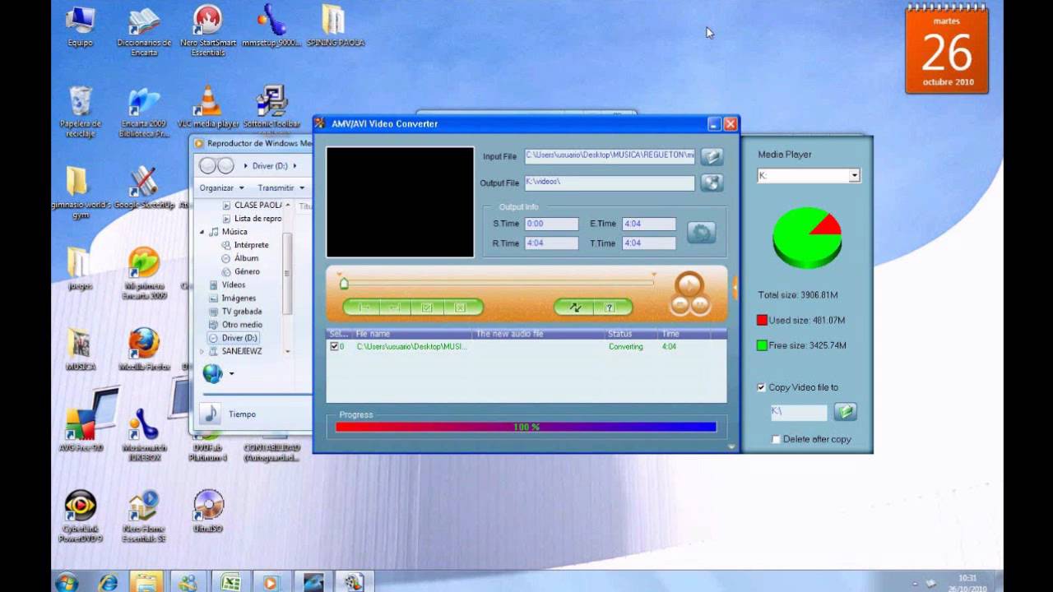The image size is (1053, 592).
Task: Open CyberLink PowerDVD 9 desktop icon
Action: 80,516
